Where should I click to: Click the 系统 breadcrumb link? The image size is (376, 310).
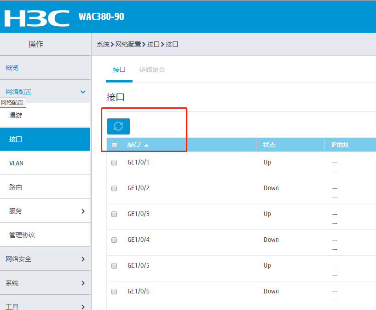click(103, 44)
